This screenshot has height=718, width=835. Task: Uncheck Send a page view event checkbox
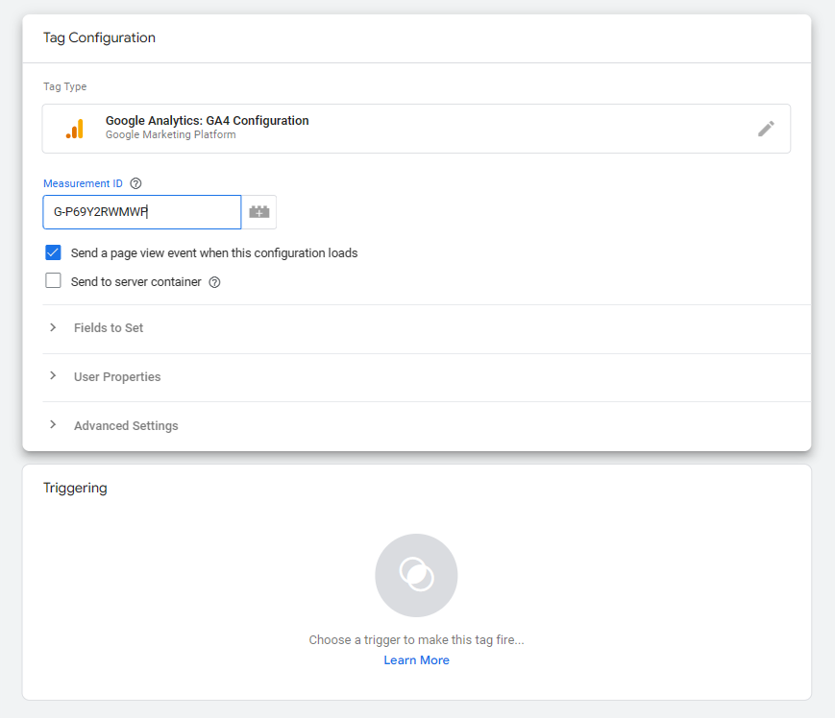pyautogui.click(x=54, y=253)
